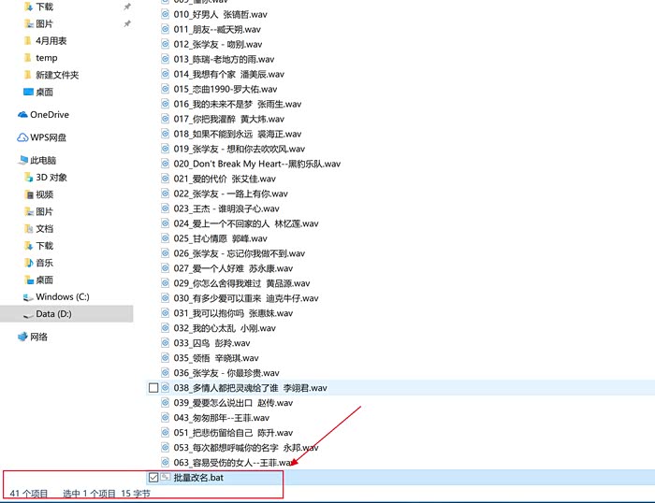Select the file icon for 014_我想有个家 潘美辰.wav
The width and height of the screenshot is (655, 503).
[x=166, y=74]
